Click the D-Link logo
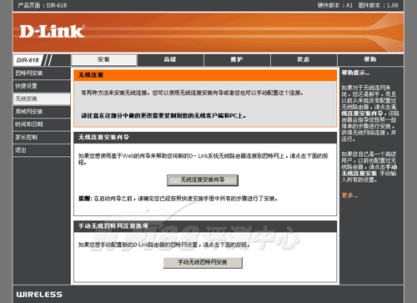The width and height of the screenshot is (417, 303). pyautogui.click(x=52, y=31)
